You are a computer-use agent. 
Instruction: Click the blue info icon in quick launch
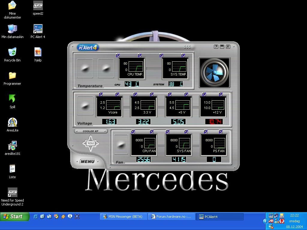click(70, 216)
